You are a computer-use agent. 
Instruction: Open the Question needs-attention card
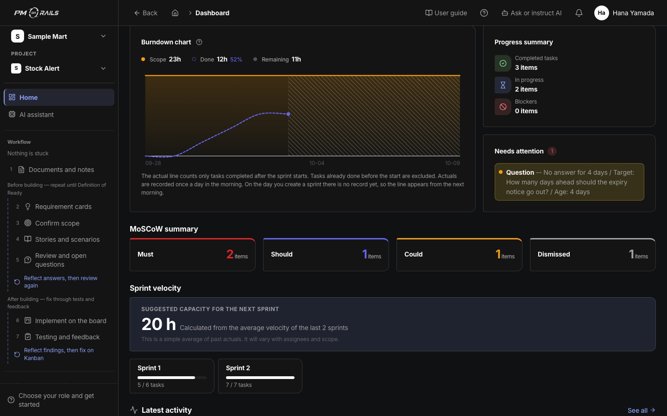pos(569,182)
